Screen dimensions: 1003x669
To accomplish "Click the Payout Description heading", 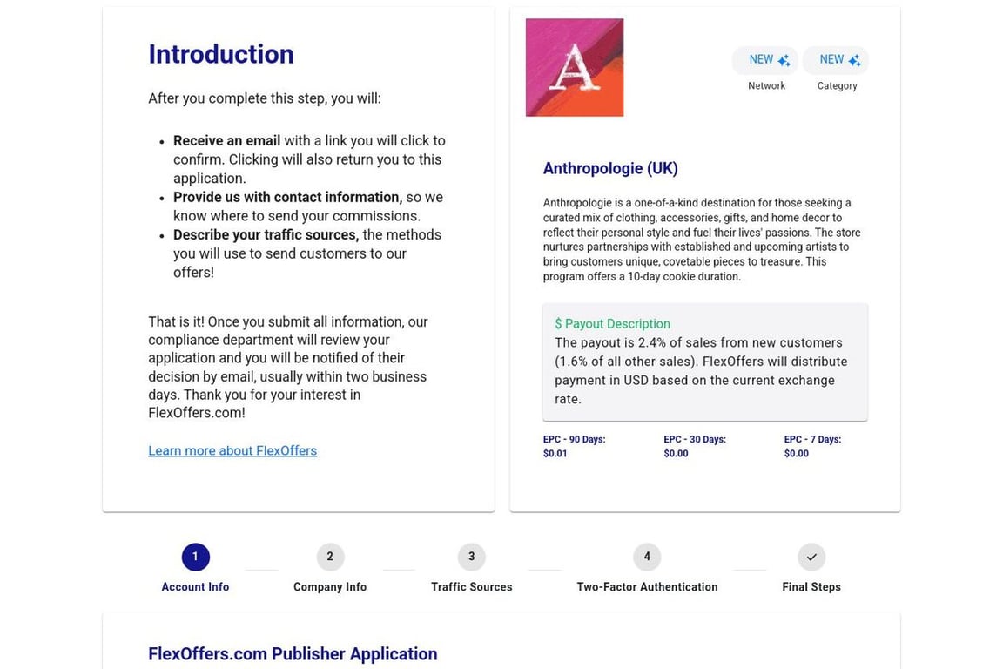I will tap(612, 324).
